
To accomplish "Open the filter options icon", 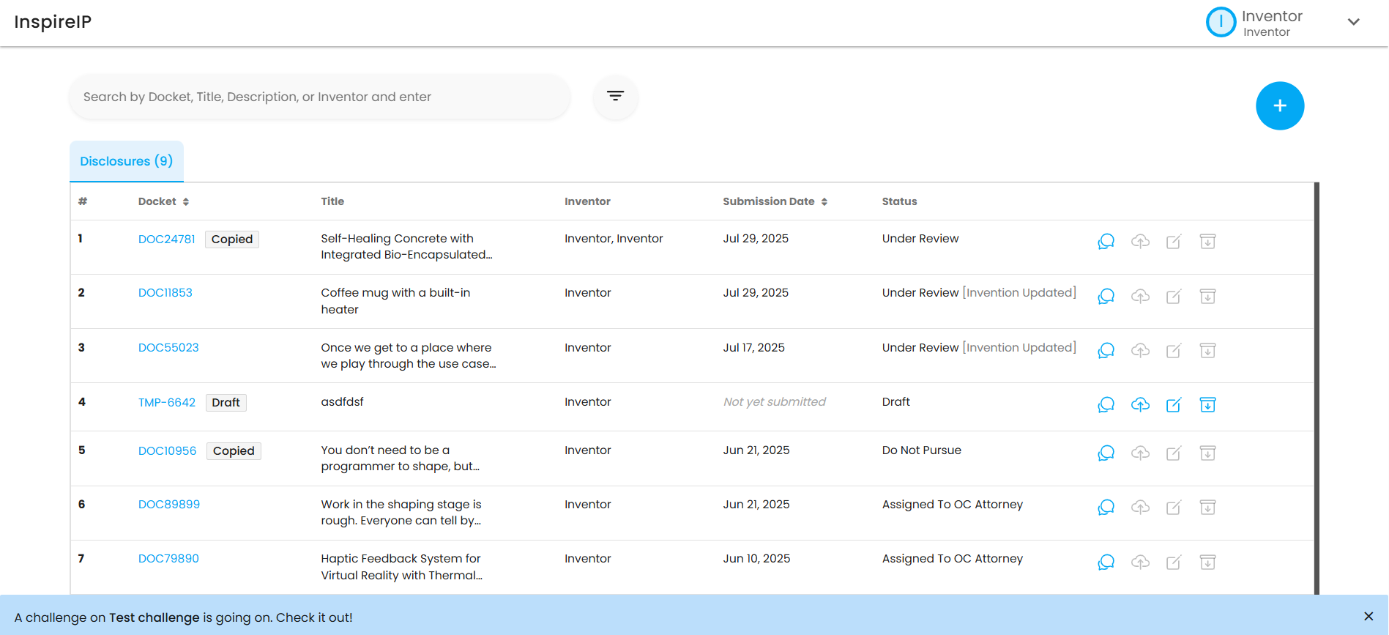I will tap(615, 97).
